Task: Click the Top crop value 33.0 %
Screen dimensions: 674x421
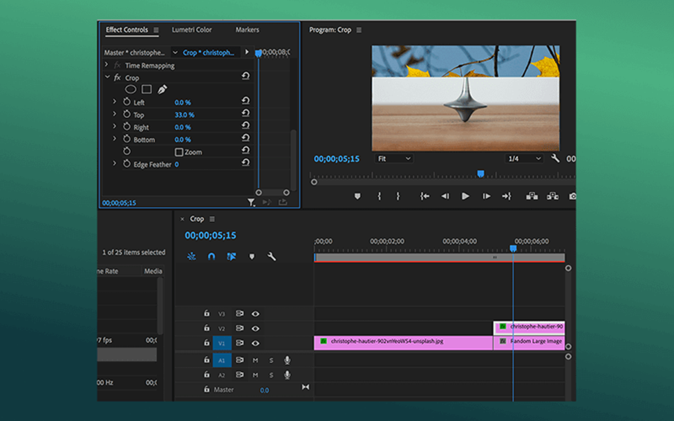Action: (x=185, y=115)
